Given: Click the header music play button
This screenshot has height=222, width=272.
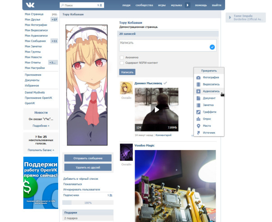Looking at the screenshot, I should coord(187,5).
